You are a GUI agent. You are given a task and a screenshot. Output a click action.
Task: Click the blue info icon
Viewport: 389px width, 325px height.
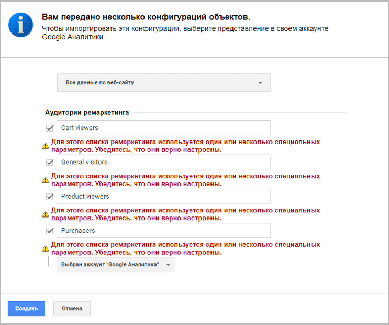click(x=20, y=25)
